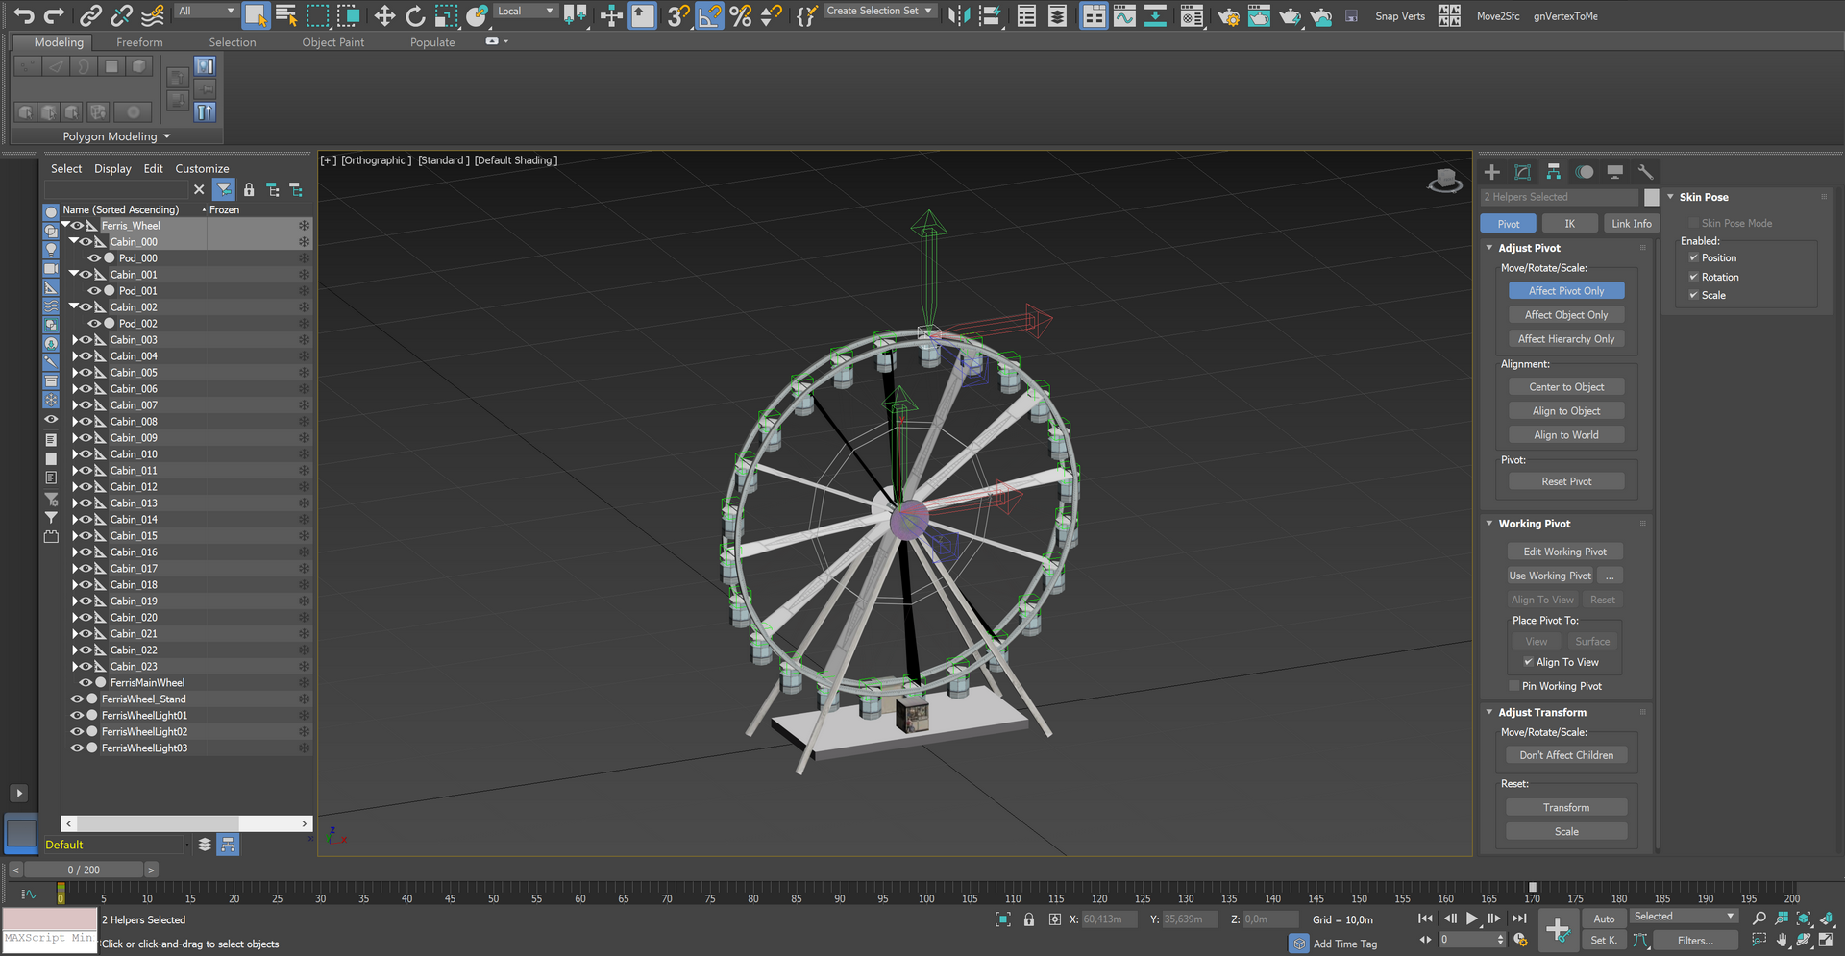Activate the Select and Rotate tool
Screen dimensions: 1845x956
point(415,15)
